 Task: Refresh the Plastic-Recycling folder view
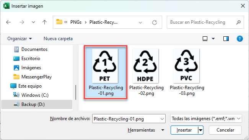coord(155,23)
